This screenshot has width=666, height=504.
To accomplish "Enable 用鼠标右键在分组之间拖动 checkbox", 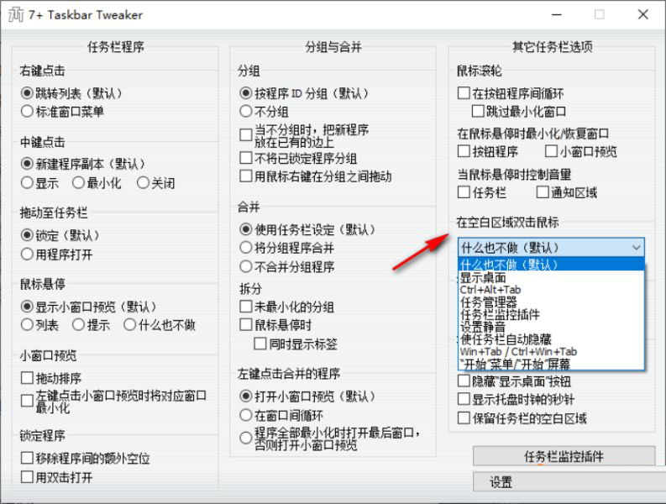I will pos(245,176).
